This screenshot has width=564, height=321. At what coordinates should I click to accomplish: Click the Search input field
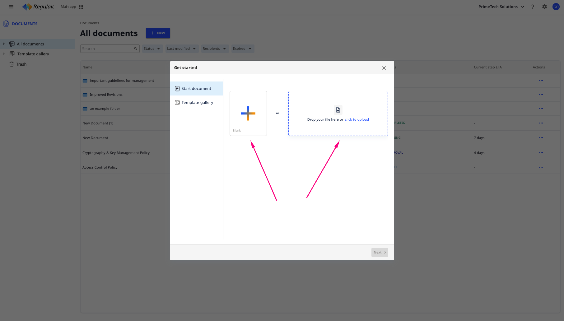(107, 49)
